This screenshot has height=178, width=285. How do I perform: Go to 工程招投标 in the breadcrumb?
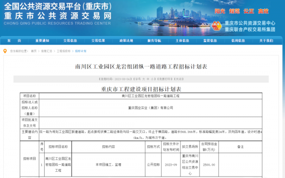(64, 51)
